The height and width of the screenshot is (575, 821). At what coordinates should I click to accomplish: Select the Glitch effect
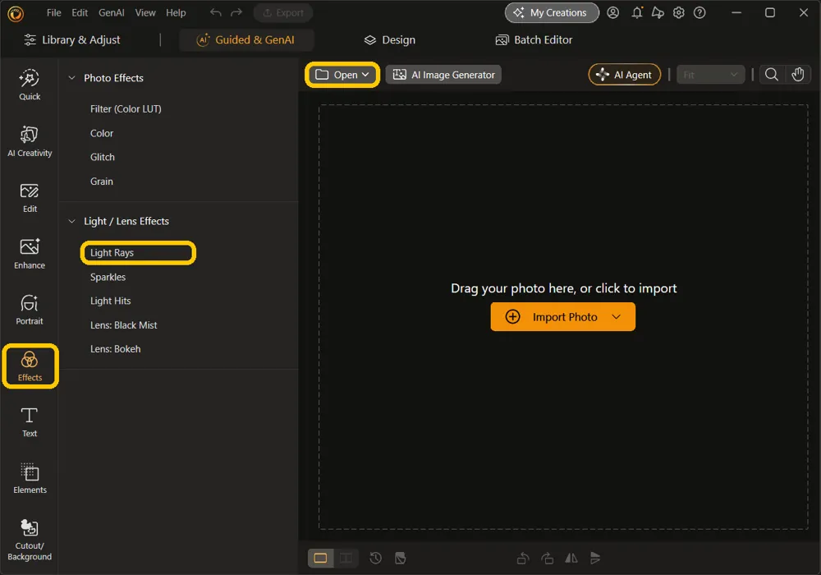[x=102, y=157]
